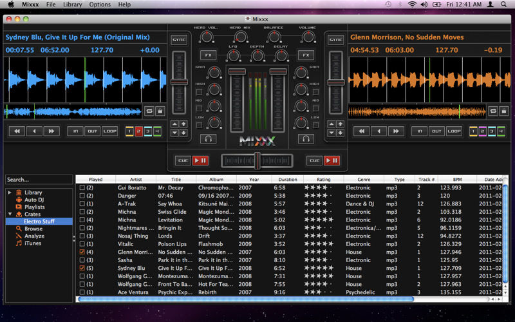The image size is (515, 322).
Task: Open the Apple menu
Action: (x=11, y=5)
